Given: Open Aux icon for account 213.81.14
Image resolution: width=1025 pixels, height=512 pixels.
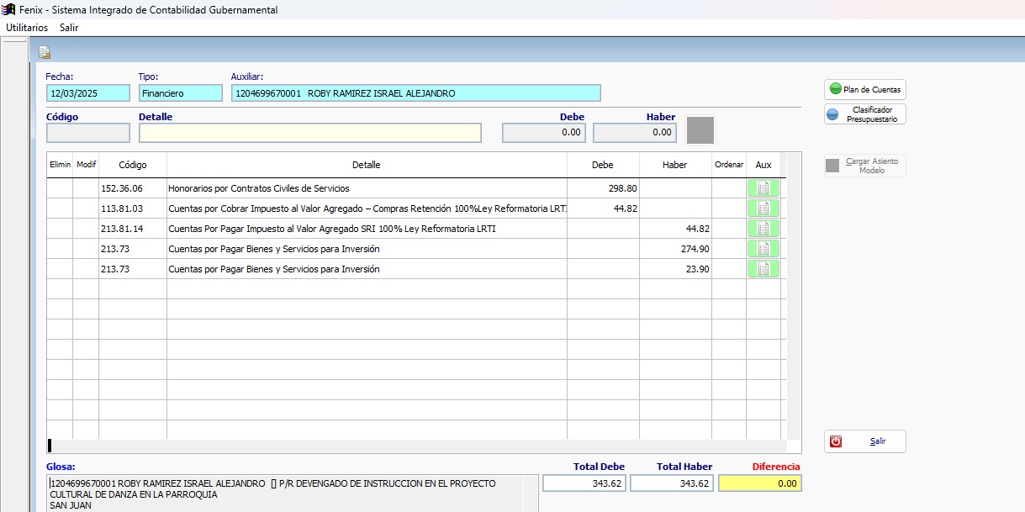Looking at the screenshot, I should pos(763,229).
